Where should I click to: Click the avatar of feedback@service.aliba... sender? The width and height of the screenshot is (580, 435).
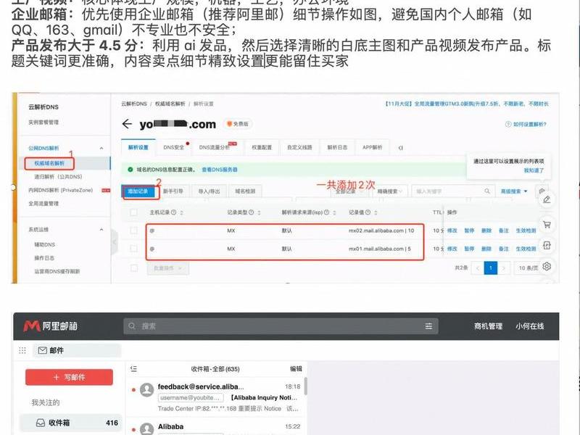coord(147,390)
